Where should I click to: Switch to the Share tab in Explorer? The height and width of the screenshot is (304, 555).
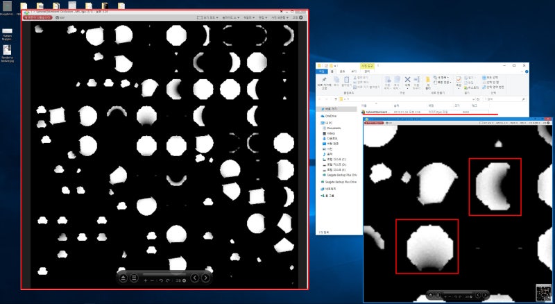342,71
